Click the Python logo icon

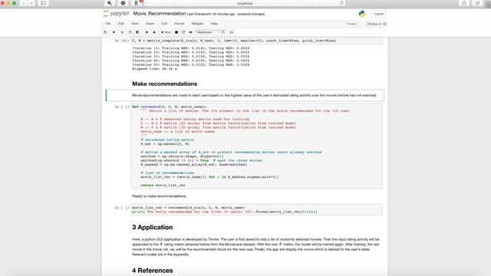(362, 14)
